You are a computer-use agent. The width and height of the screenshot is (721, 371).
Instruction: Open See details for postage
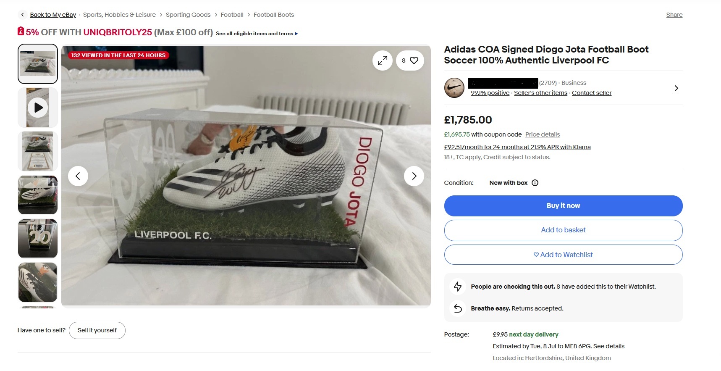click(608, 346)
